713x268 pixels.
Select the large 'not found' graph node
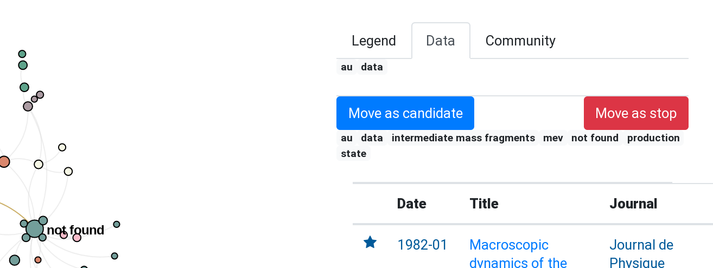pos(34,229)
